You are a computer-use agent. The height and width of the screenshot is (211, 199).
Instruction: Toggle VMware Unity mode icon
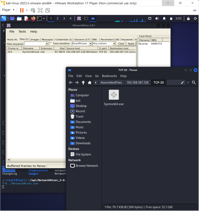pos(48,10)
